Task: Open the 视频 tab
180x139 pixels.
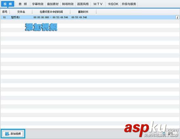Action: (8, 4)
